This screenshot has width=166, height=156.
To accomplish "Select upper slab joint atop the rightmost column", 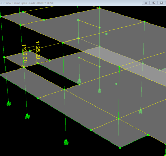I will pyautogui.click(x=145, y=21).
